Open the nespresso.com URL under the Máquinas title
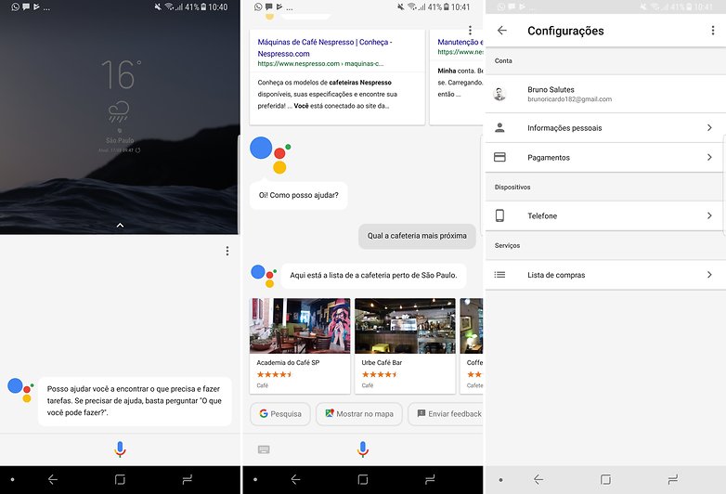 pos(320,64)
